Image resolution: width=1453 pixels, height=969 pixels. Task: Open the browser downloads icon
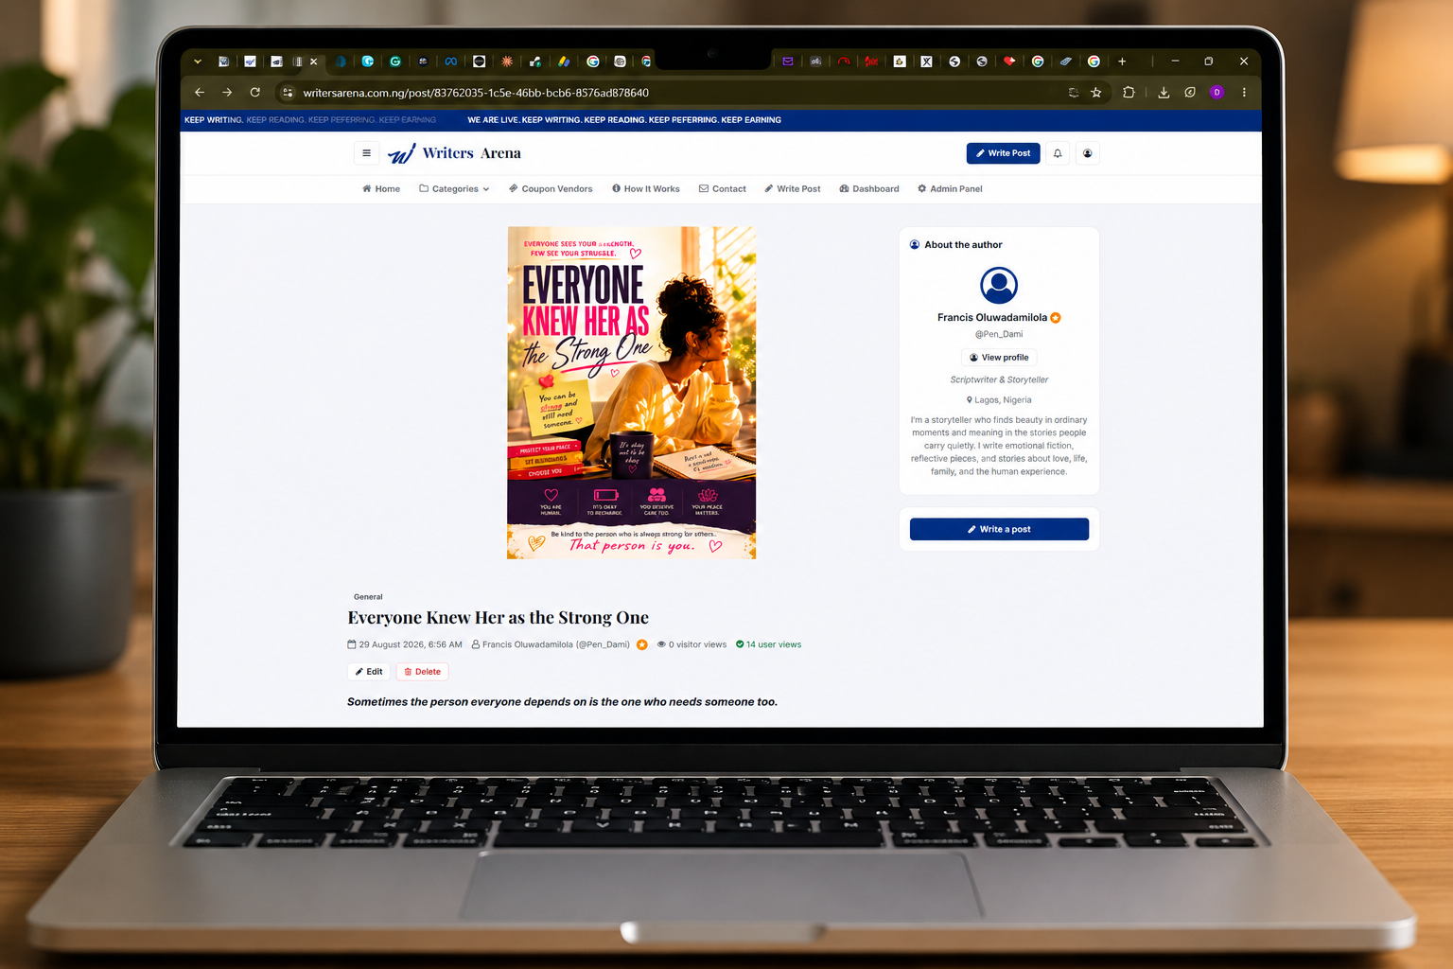click(x=1164, y=93)
